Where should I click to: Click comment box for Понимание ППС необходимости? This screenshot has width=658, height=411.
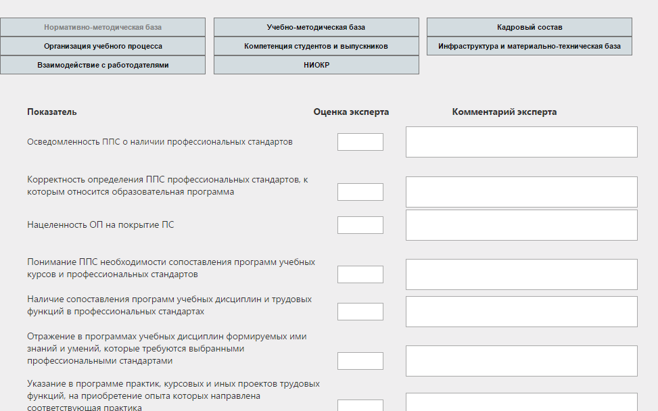[521, 274]
